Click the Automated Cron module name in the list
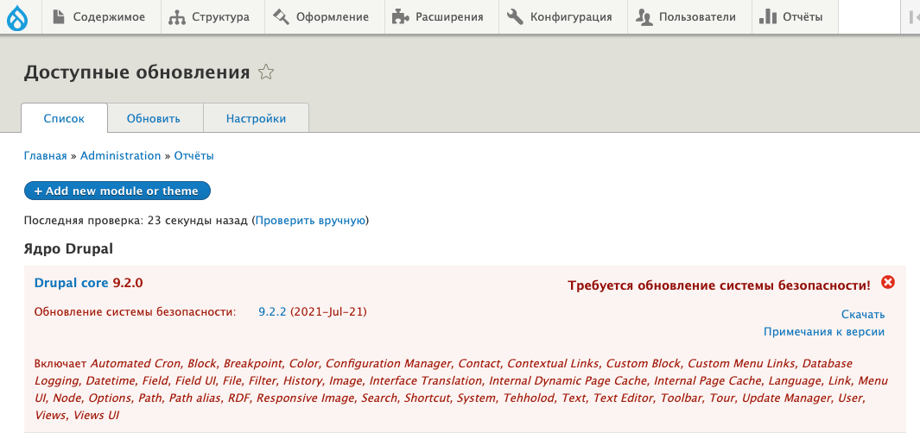The image size is (920, 445). (x=135, y=364)
